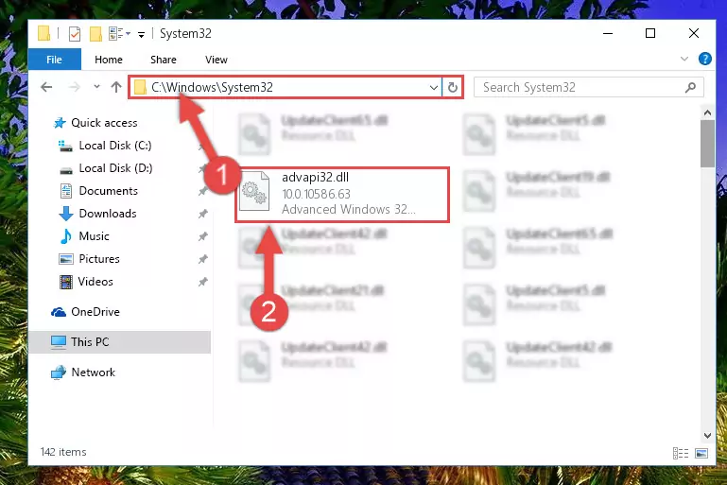The width and height of the screenshot is (727, 485).
Task: Click the Quick access star icon
Action: [x=60, y=123]
